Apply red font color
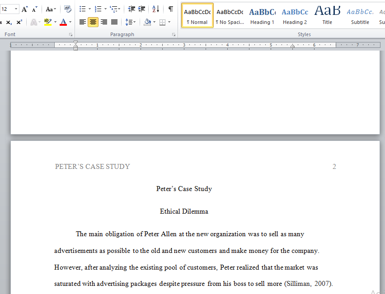This screenshot has width=385, height=294. coord(63,22)
